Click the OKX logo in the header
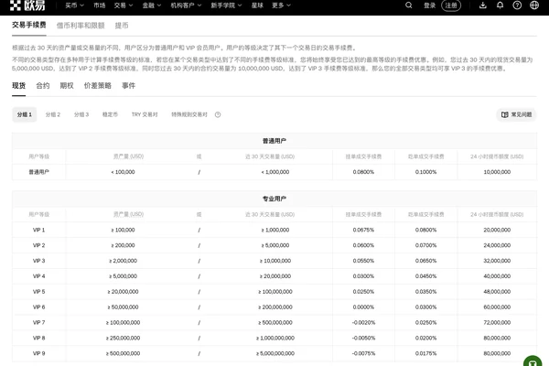 pos(27,5)
